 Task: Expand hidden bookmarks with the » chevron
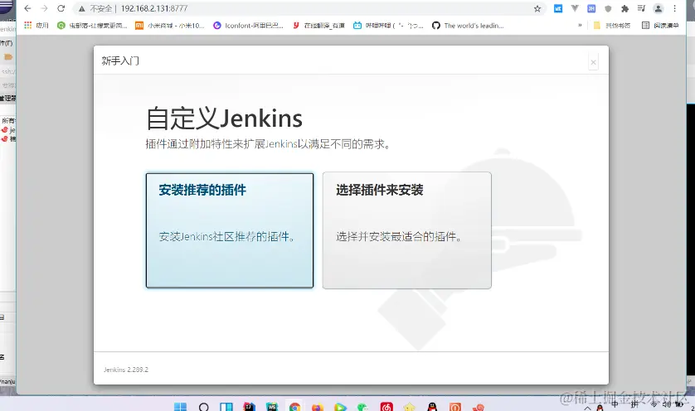(580, 26)
